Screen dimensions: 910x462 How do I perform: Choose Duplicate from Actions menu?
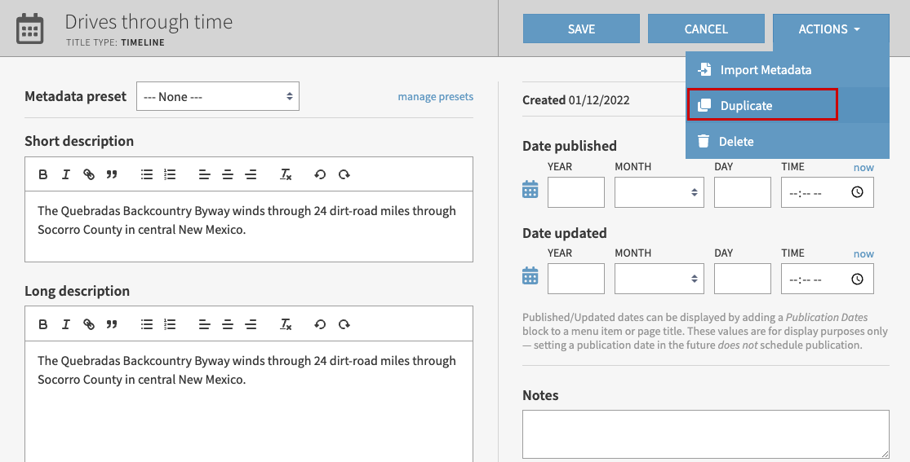tap(788, 105)
